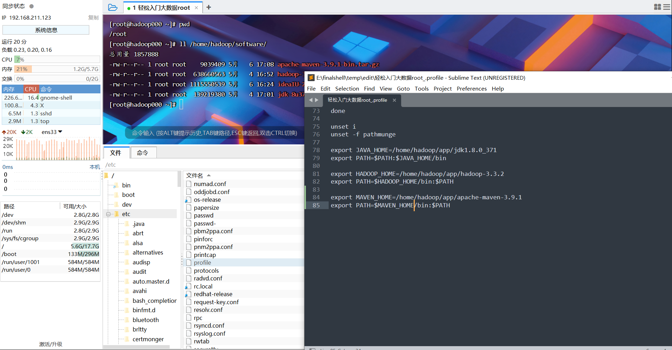
Task: Toggle the 文件名 column sort order
Action: pyautogui.click(x=195, y=175)
